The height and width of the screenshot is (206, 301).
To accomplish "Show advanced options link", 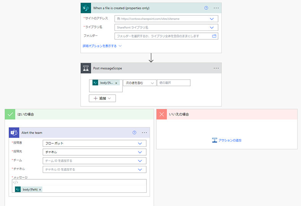I will pos(100,46).
